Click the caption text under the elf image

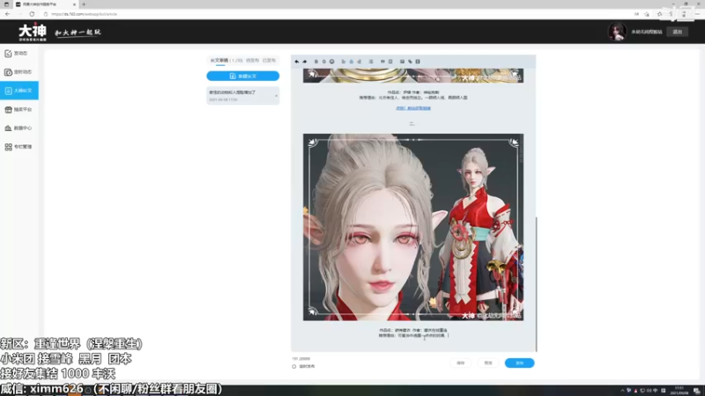point(413,333)
